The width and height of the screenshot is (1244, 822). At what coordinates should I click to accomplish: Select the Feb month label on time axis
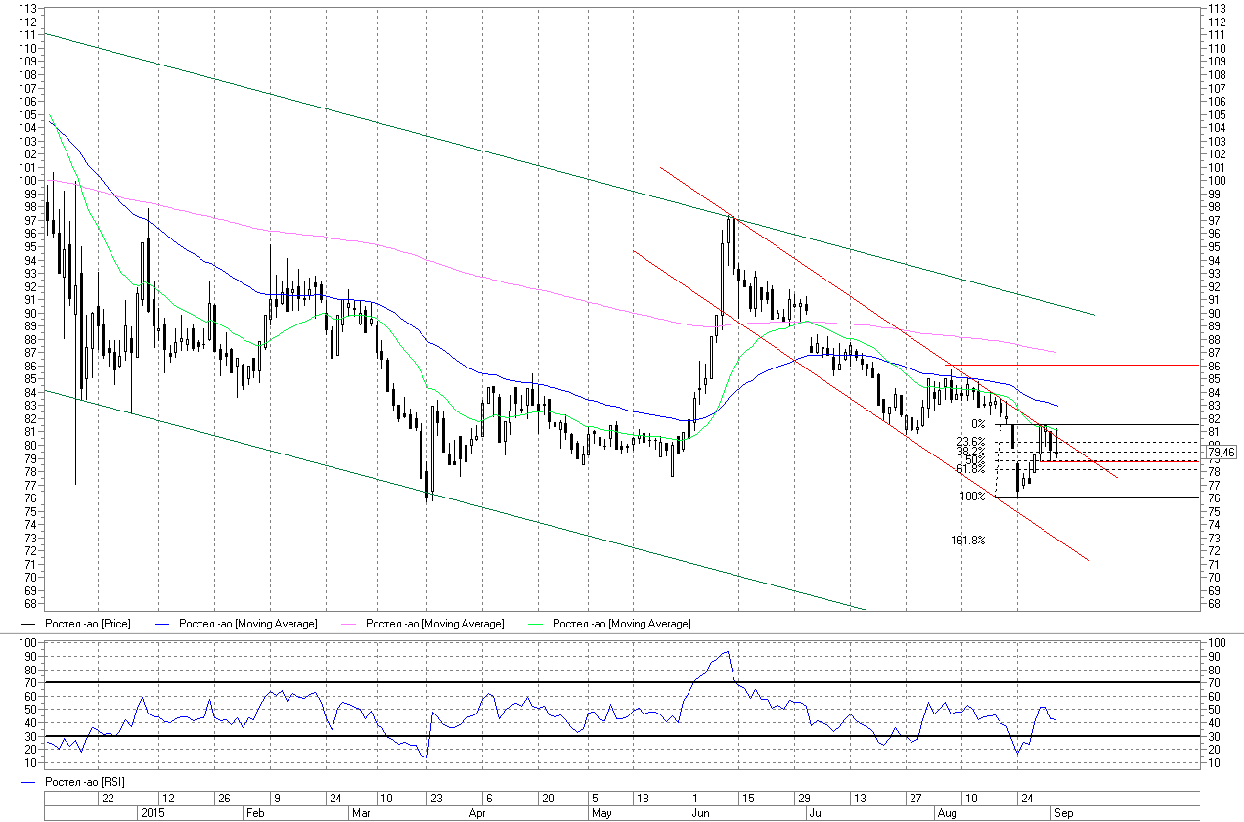254,812
